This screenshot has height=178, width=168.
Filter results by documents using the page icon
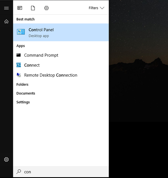point(33,8)
